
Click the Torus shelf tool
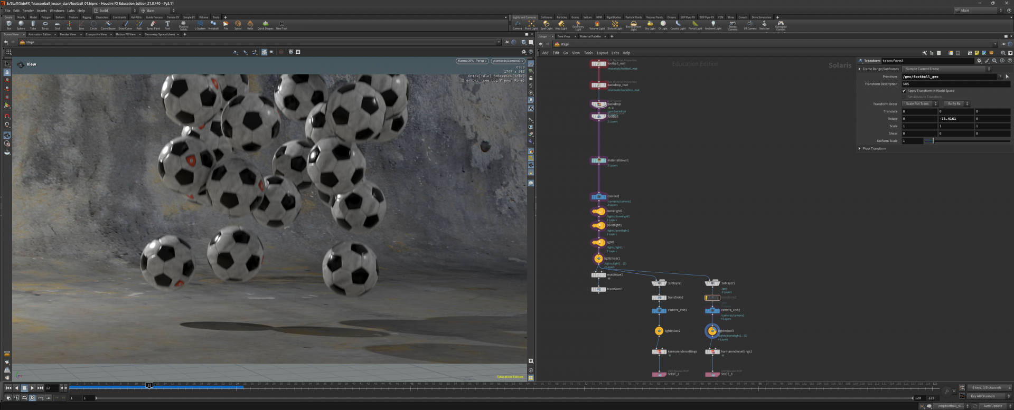pyautogui.click(x=45, y=25)
